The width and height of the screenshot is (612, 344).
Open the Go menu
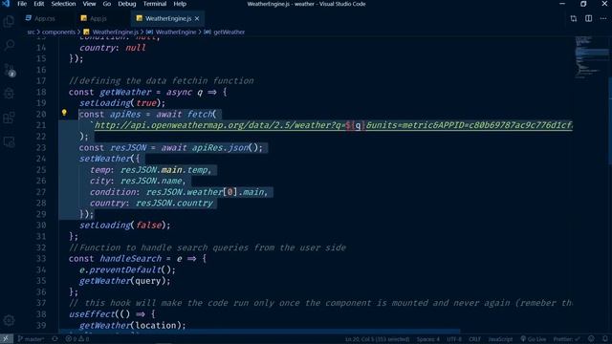[106, 4]
